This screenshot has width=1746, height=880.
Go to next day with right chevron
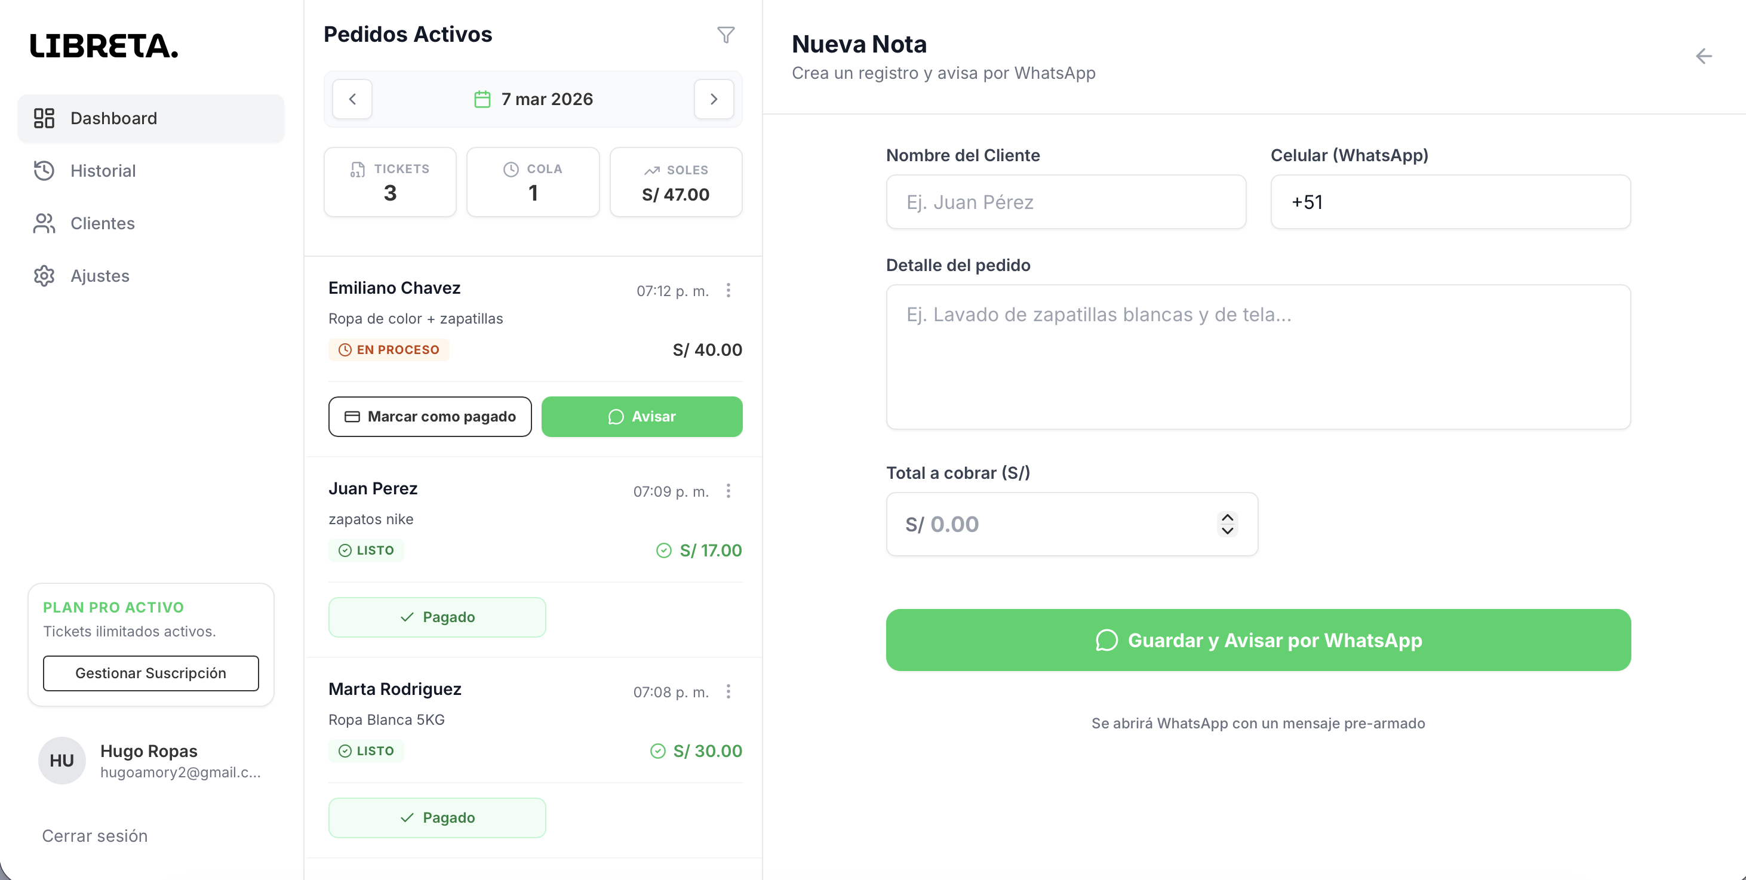pyautogui.click(x=713, y=99)
